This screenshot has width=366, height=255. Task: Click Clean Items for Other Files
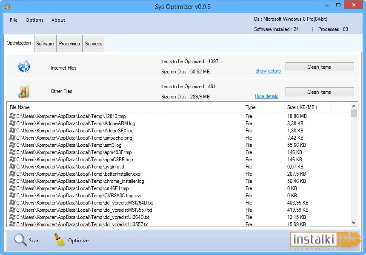320,92
